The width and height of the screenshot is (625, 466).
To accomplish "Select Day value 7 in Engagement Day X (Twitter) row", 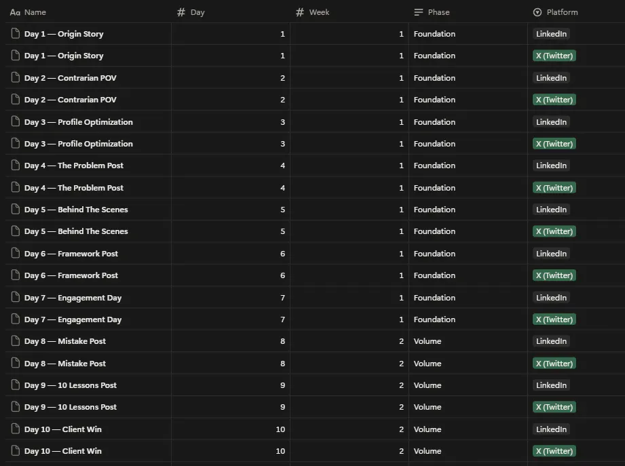I will 282,319.
